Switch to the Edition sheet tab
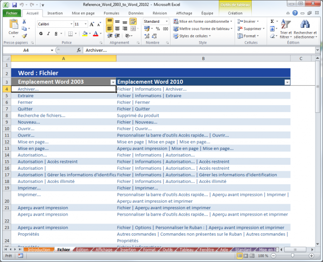The height and width of the screenshot is (262, 323). (82, 250)
